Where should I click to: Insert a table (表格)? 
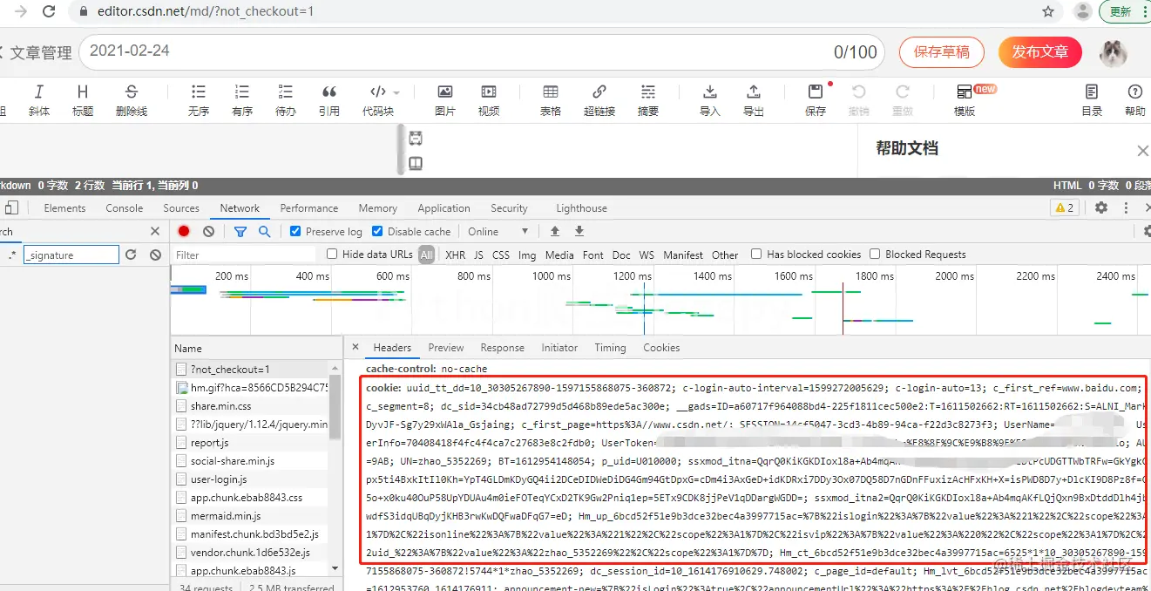551,100
